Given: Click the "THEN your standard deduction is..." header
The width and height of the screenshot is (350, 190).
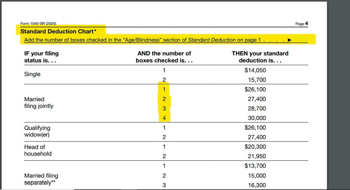Looking at the screenshot, I should point(260,57).
